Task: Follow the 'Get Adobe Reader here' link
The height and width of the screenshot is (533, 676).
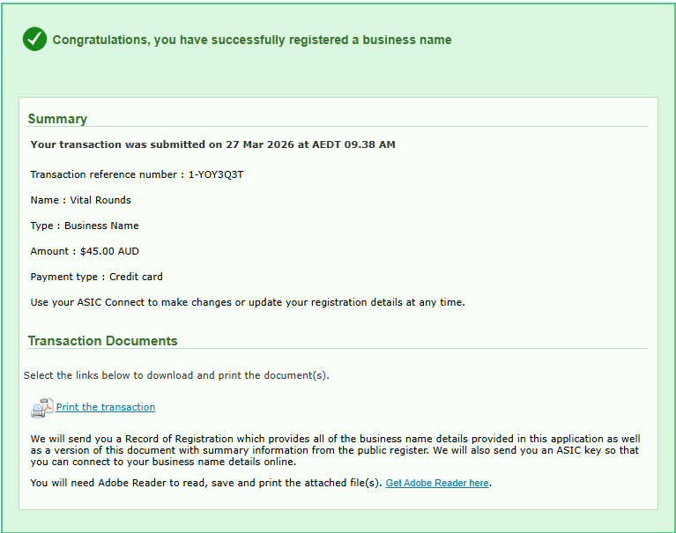Action: pyautogui.click(x=437, y=483)
